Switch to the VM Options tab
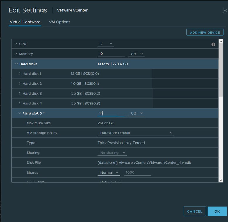 click(x=59, y=22)
